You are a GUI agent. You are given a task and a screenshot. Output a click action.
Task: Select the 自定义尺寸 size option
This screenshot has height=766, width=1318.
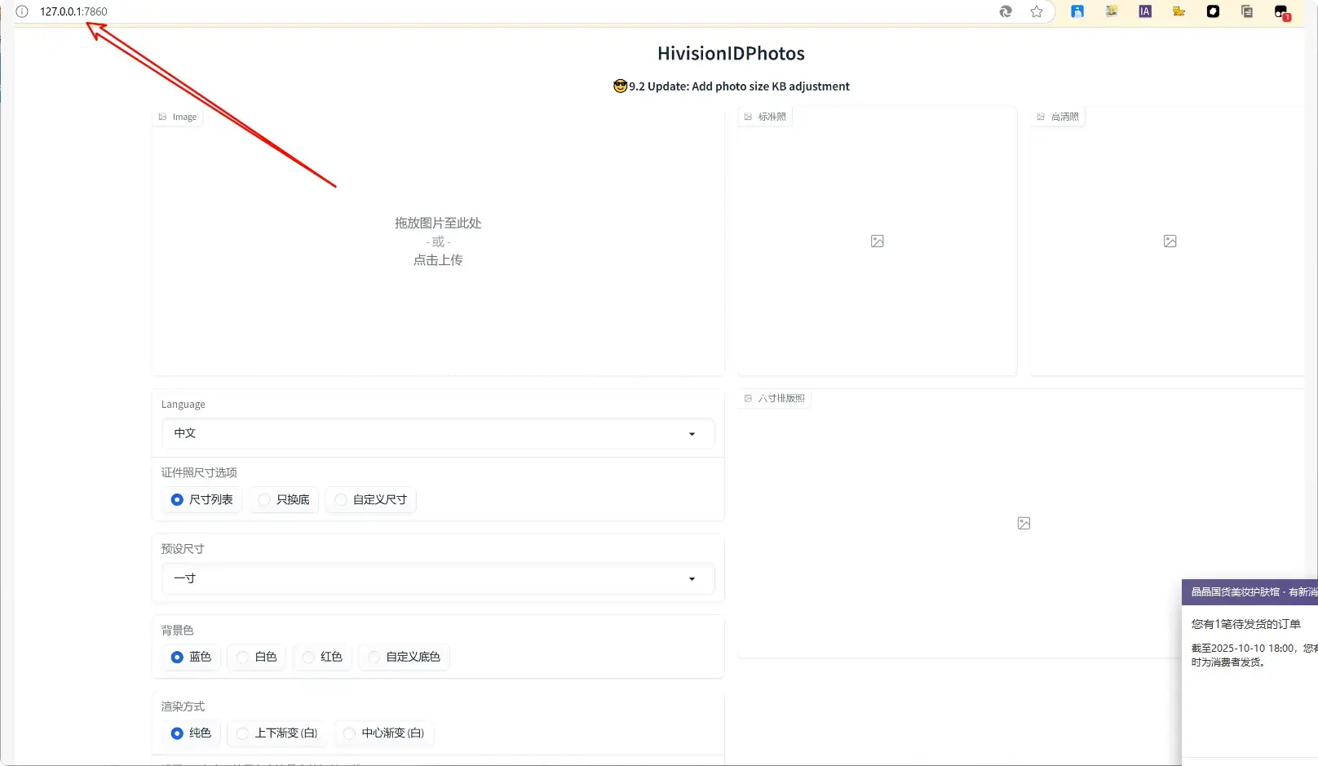pos(341,500)
